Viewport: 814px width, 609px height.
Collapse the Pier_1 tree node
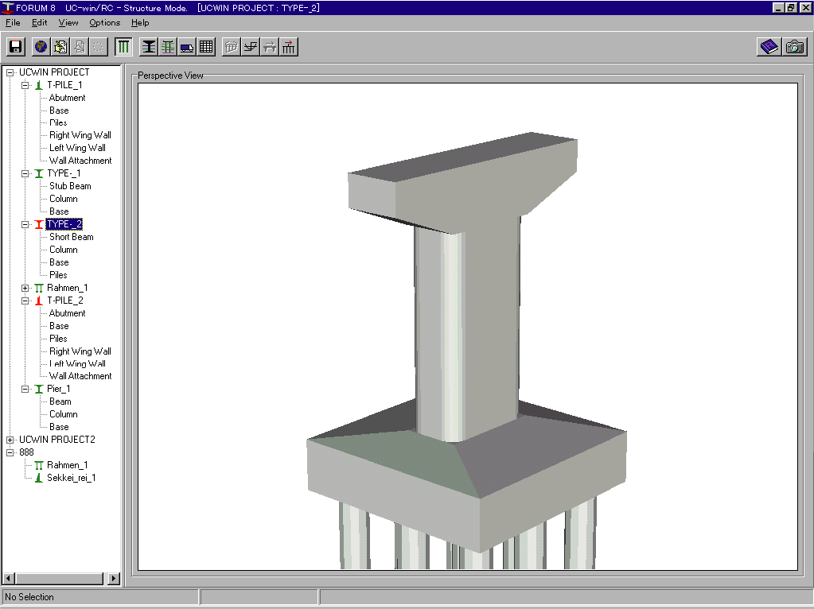(25, 389)
